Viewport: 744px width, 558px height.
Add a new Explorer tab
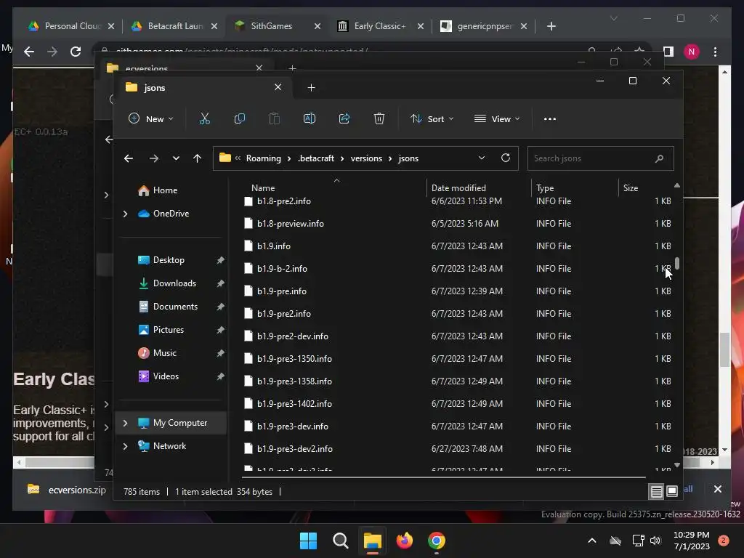click(311, 87)
